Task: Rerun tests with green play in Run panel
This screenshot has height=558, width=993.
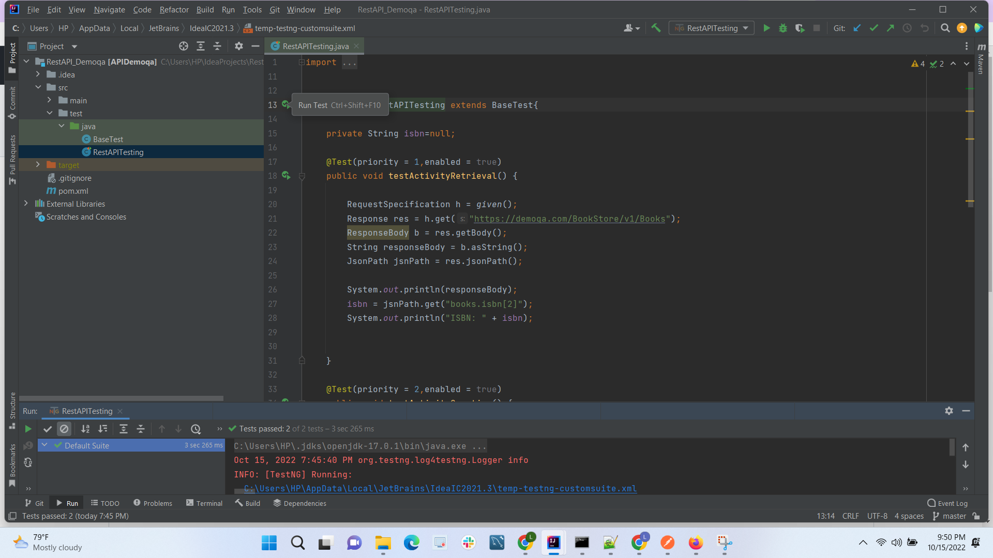Action: point(28,429)
